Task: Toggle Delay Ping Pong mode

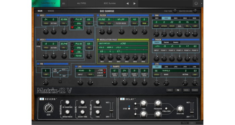Action: 166,109
